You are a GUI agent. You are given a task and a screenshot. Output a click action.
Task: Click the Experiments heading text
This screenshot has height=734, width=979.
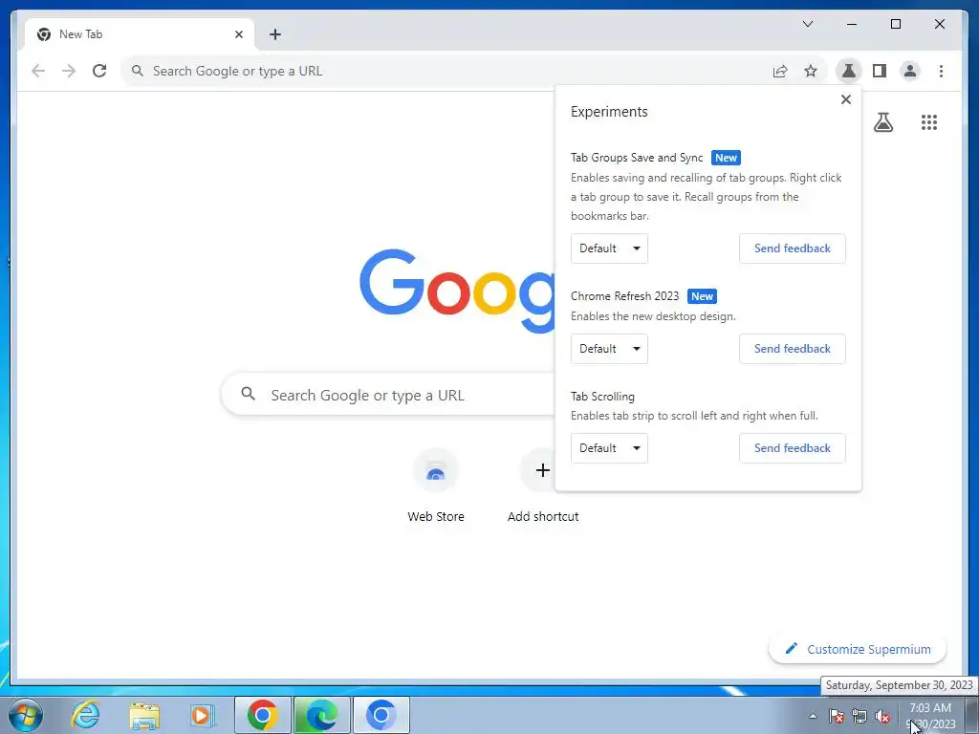(x=609, y=112)
